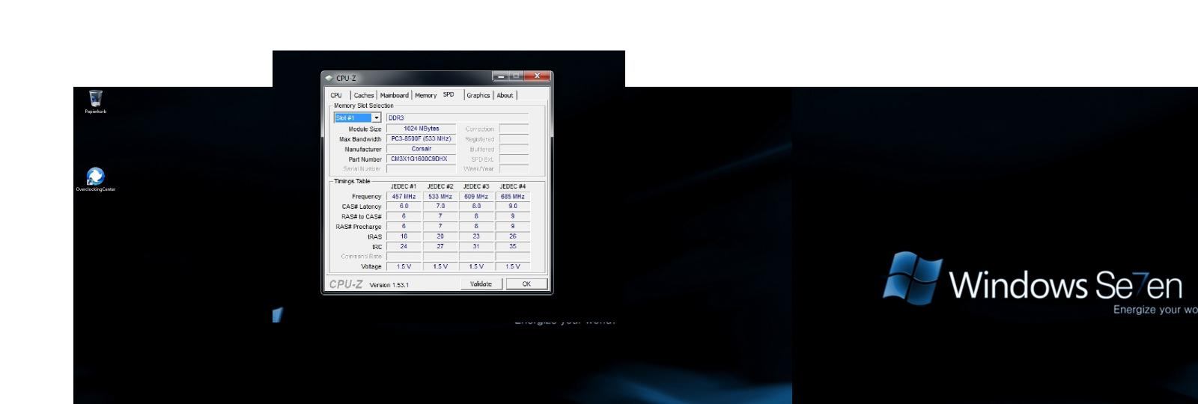Click the tRC value 24
1198x404 pixels.
tap(404, 245)
